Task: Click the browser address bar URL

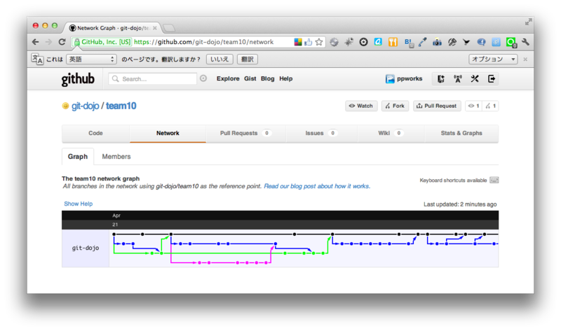Action: pyautogui.click(x=203, y=42)
